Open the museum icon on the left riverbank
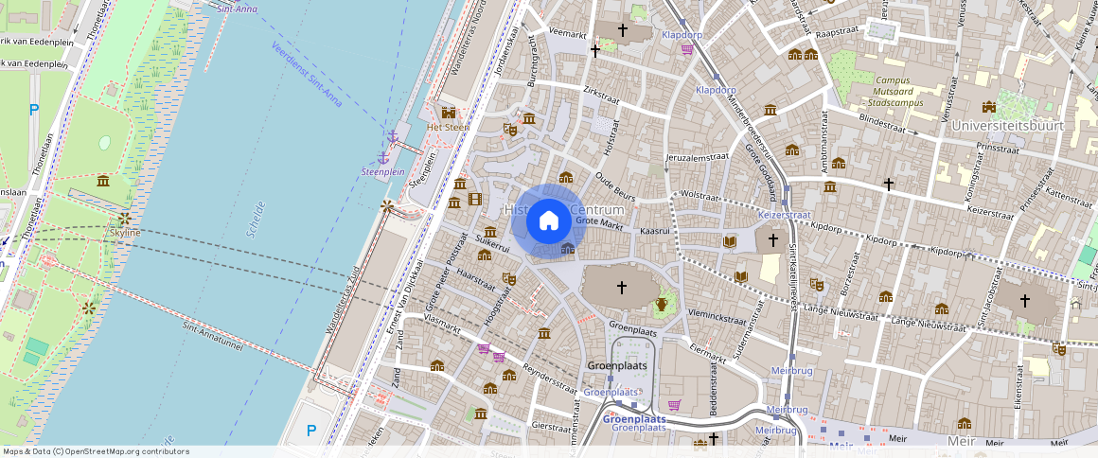The height and width of the screenshot is (458, 1098). pos(103,181)
